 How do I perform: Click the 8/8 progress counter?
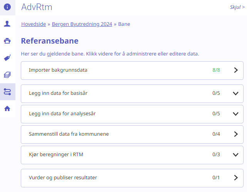[x=216, y=70]
